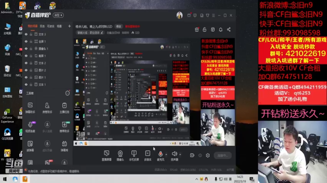Viewport: 327px width, 183px height.
Task: Mute the 麦克风 microphone
Action: (x=160, y=154)
